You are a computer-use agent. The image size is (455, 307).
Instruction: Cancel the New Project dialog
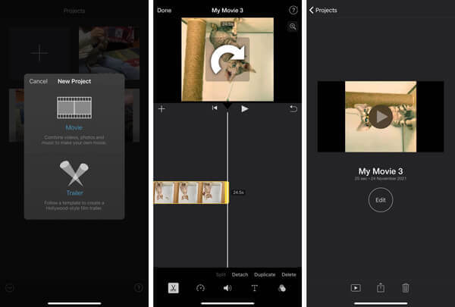point(39,81)
